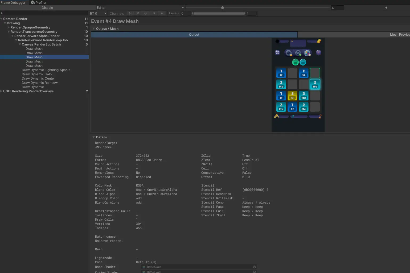Collapse the Canvas.RenderSubBatch tree node
Screen dimensions: 410x273
point(20,44)
